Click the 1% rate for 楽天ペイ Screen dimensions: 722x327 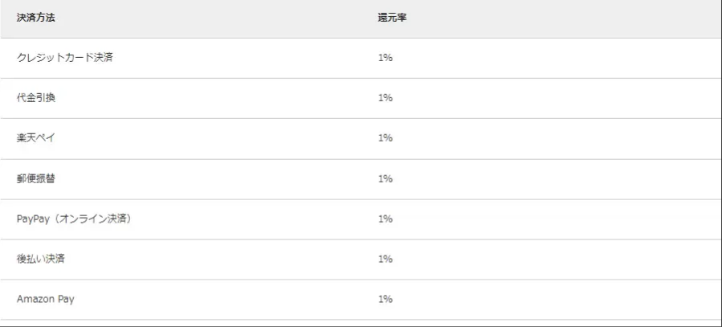385,138
